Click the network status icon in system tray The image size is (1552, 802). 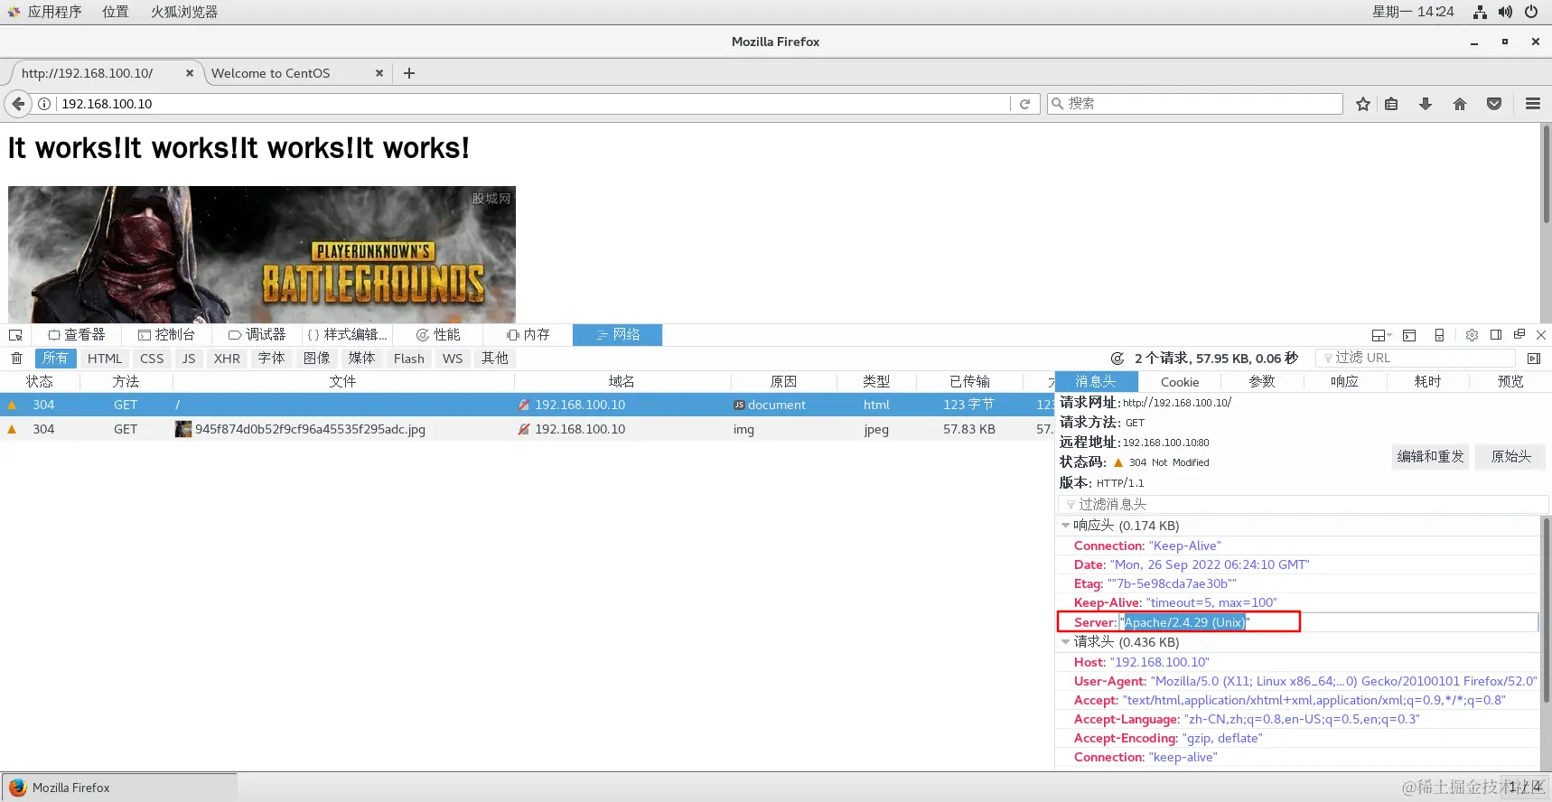click(x=1480, y=12)
